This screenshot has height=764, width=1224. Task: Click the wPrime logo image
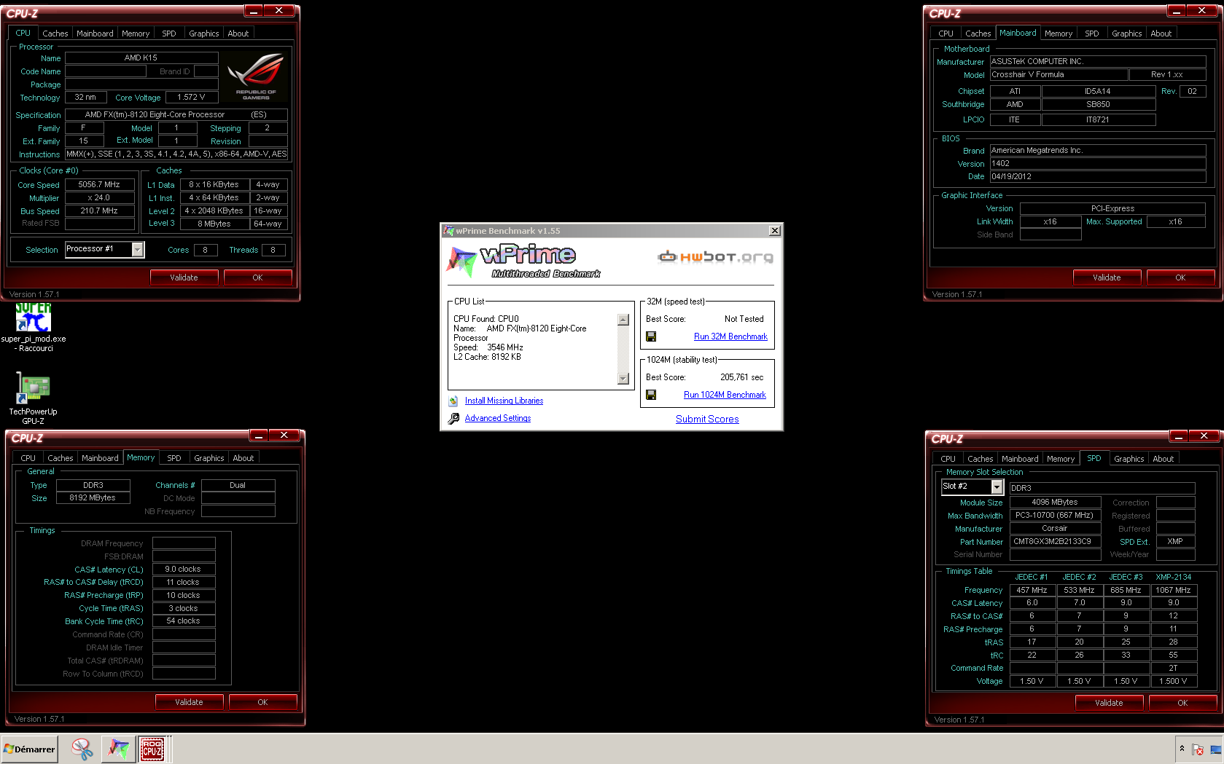(x=523, y=261)
